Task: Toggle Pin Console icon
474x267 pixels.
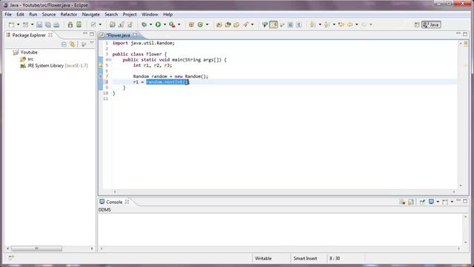Action: (422, 202)
